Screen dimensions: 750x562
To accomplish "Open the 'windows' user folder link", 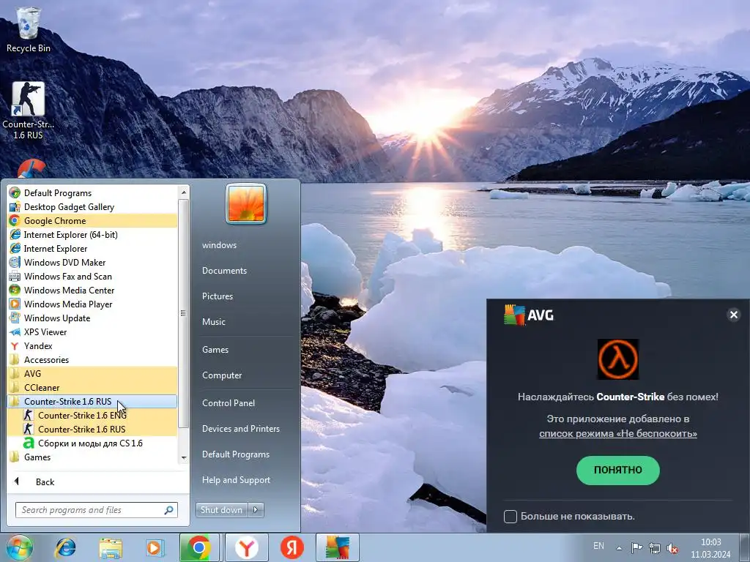I will (x=219, y=244).
